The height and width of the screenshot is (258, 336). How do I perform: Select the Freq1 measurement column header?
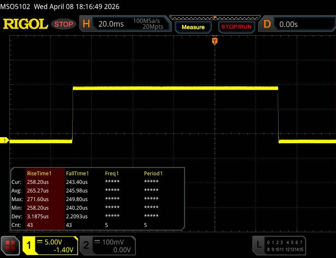click(112, 173)
